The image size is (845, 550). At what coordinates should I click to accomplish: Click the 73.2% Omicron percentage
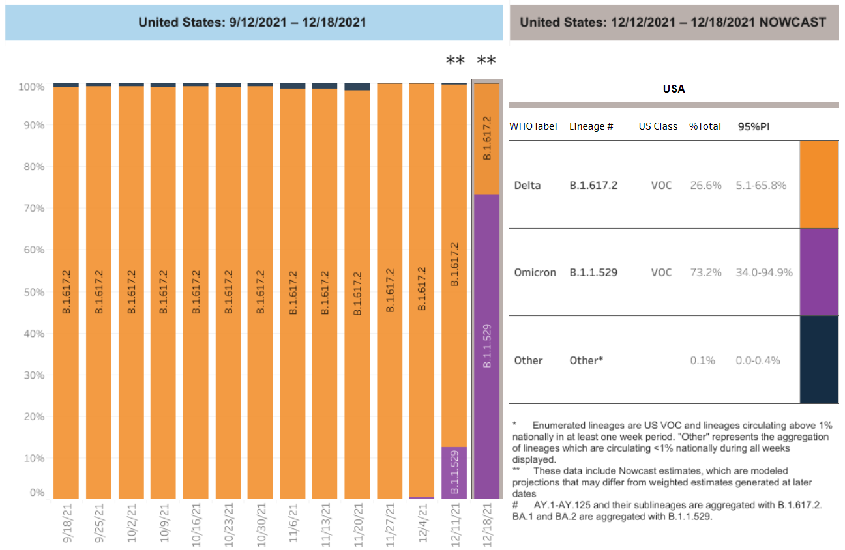705,272
